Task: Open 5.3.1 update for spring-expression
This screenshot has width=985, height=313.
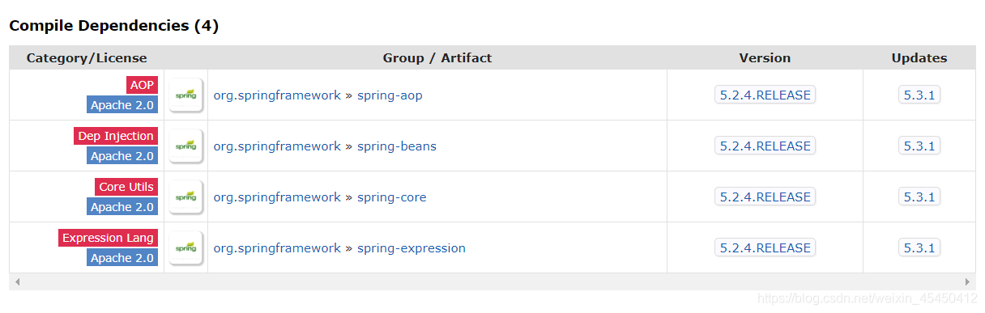Action: point(919,247)
